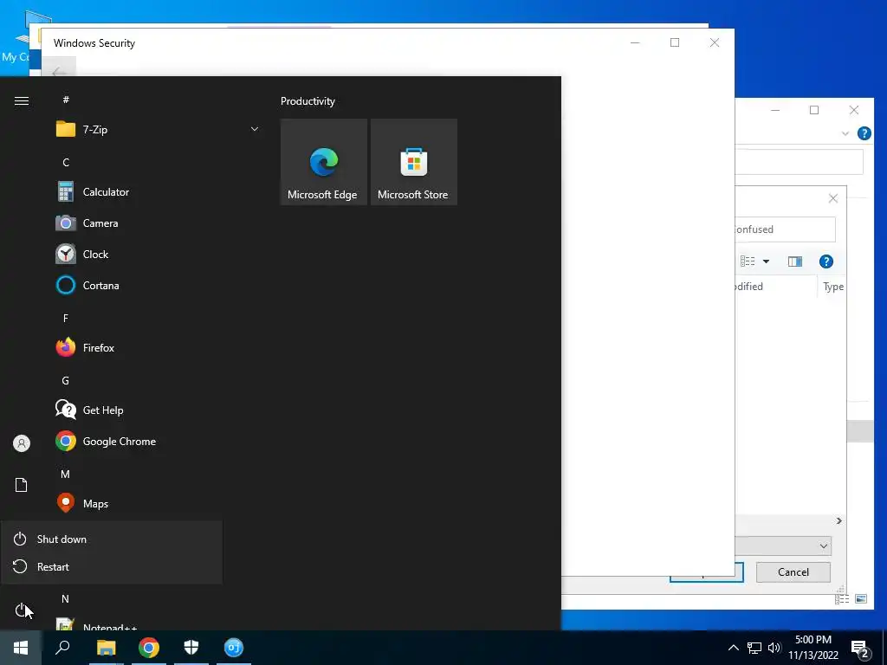The image size is (887, 665).
Task: Jump to apps under letter M header
Action: (x=66, y=474)
